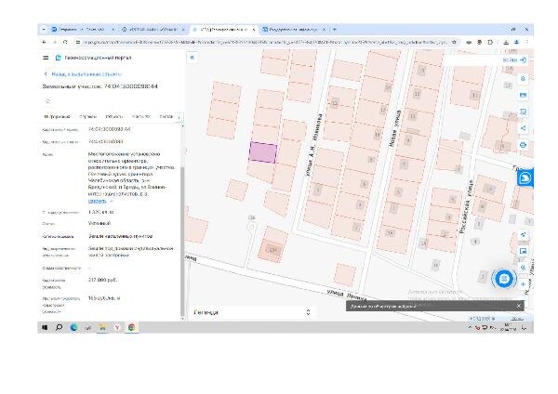Collapse the left info panel arrow button
The image size is (558, 394).
pos(193,58)
